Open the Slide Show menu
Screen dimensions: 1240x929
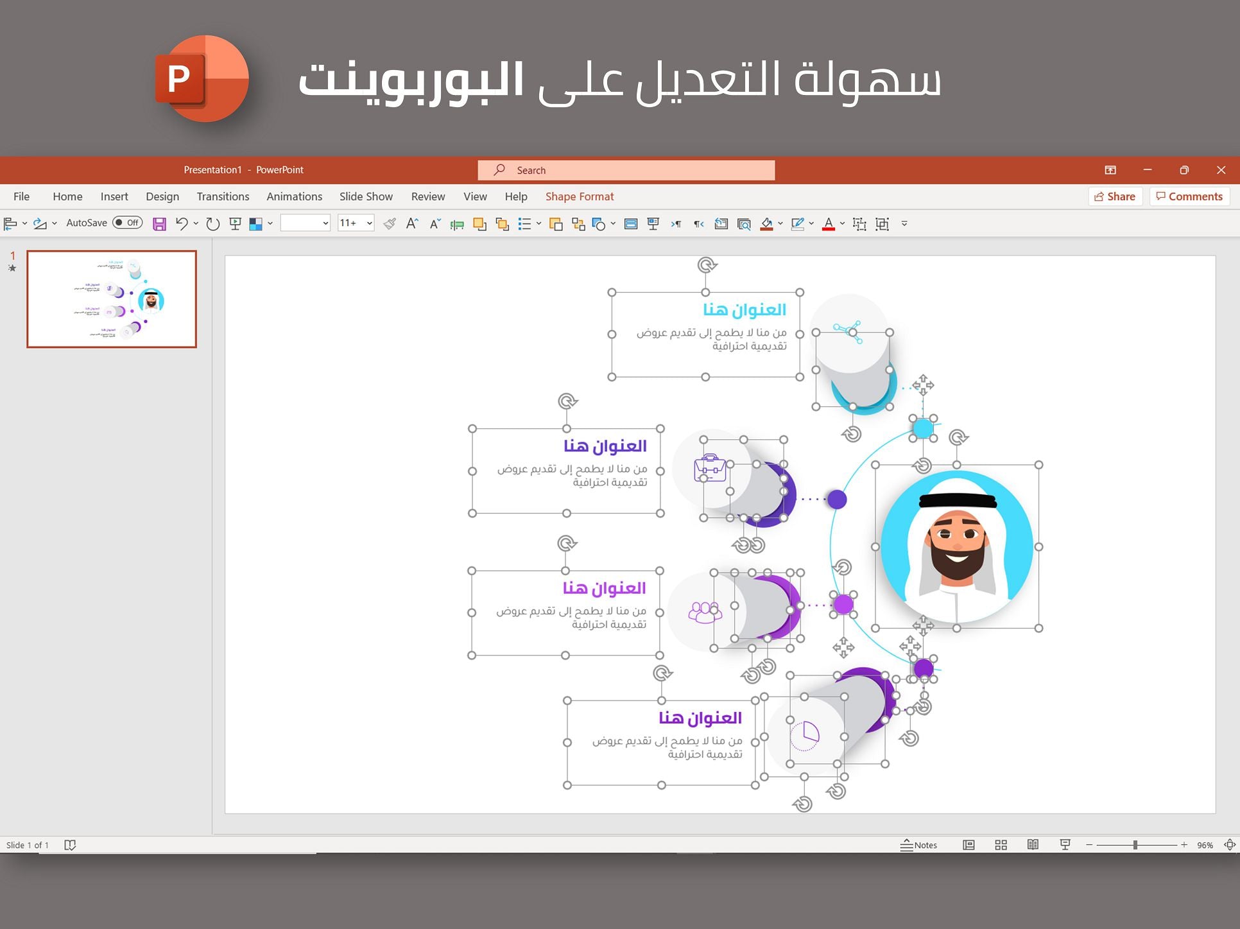[x=366, y=196]
